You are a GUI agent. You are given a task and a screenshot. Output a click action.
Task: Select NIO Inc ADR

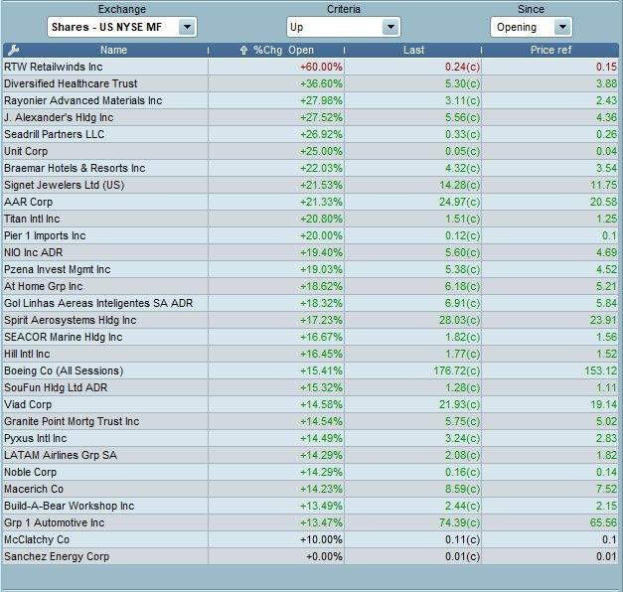[34, 252]
